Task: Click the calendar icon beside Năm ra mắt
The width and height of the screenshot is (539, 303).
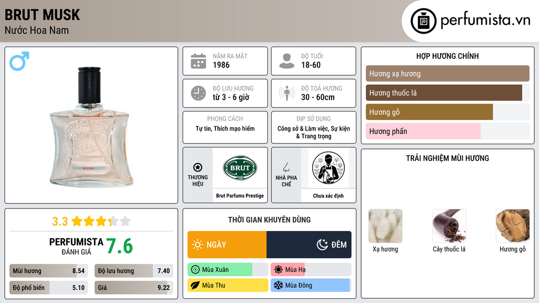Action: click(x=198, y=61)
